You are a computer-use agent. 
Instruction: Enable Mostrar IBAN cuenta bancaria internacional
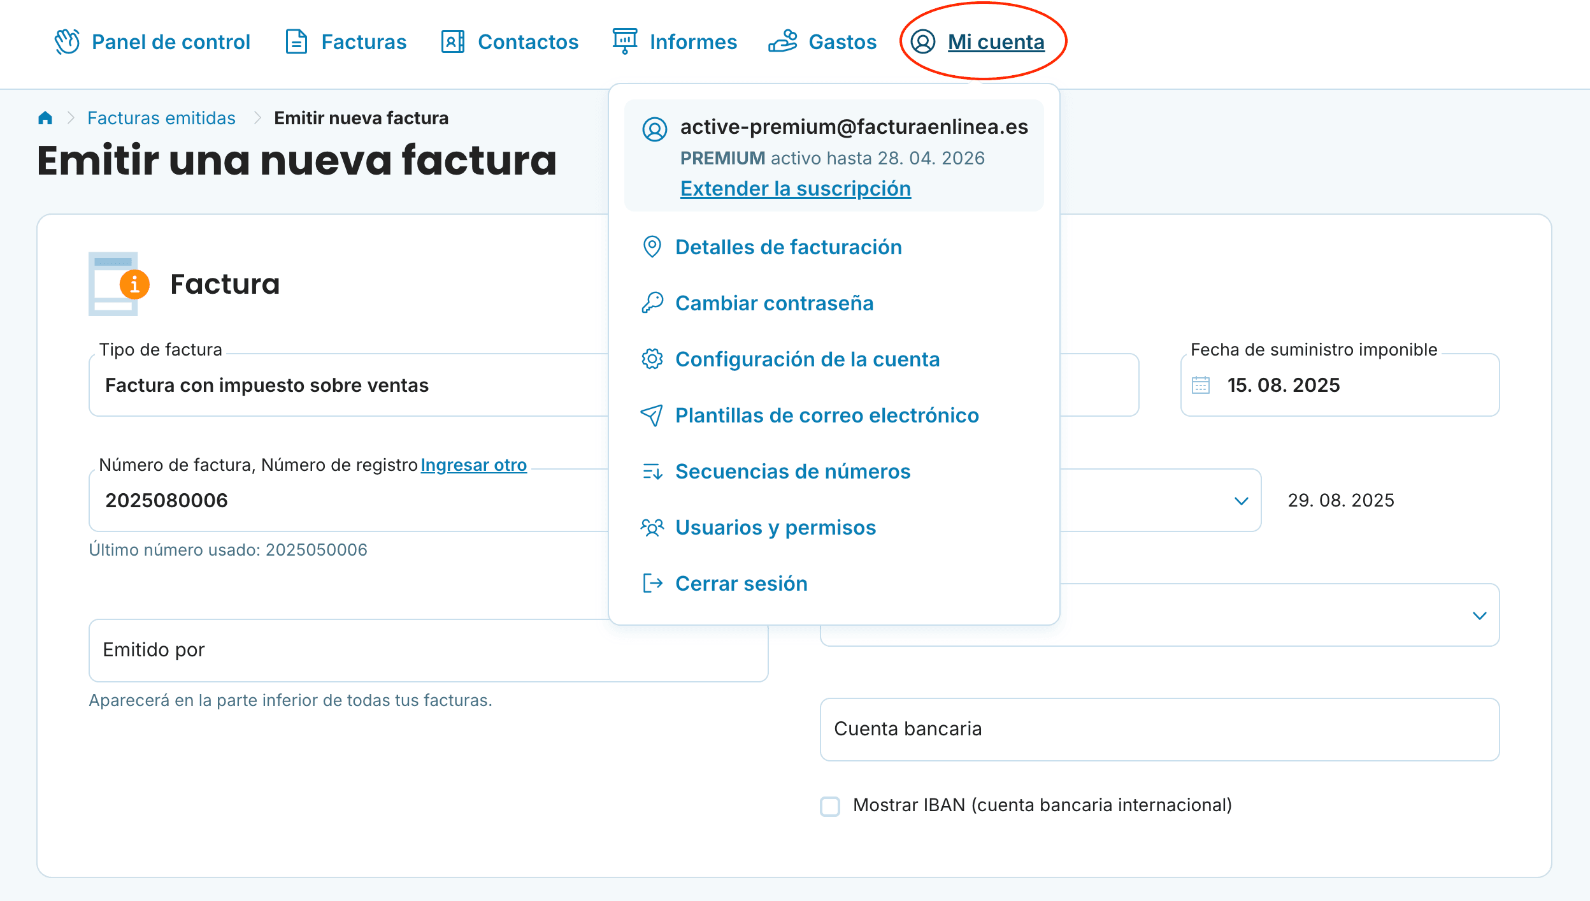(830, 806)
